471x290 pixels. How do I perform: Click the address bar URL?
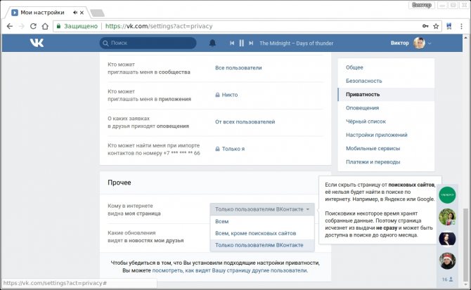[159, 27]
